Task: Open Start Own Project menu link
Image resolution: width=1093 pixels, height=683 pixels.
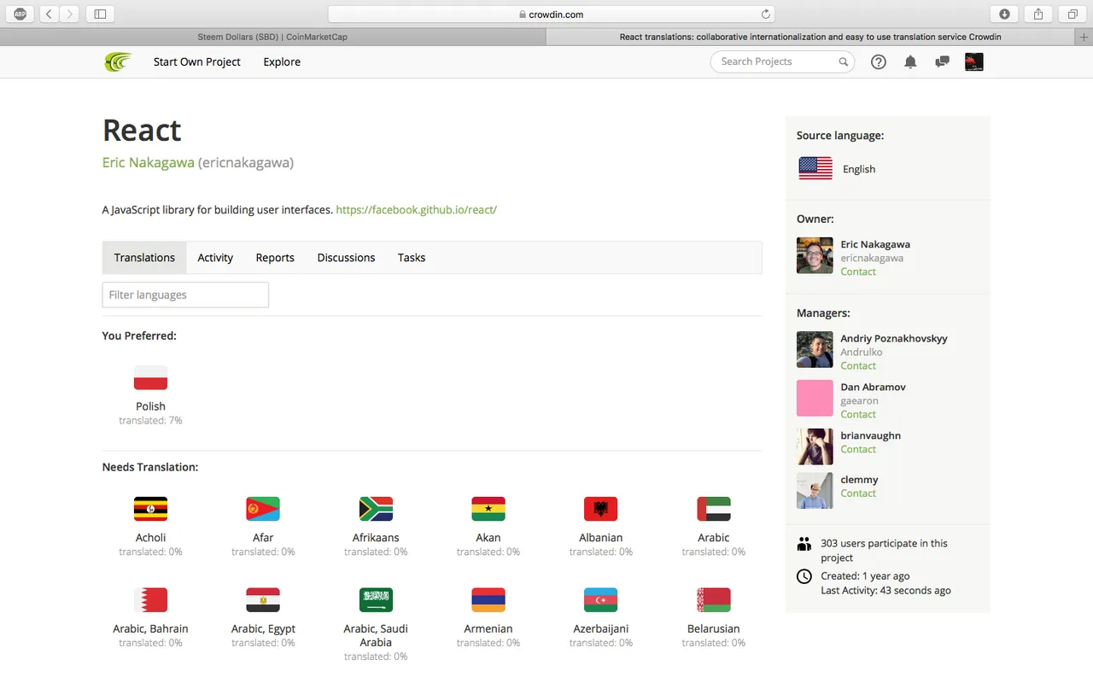Action: click(197, 61)
